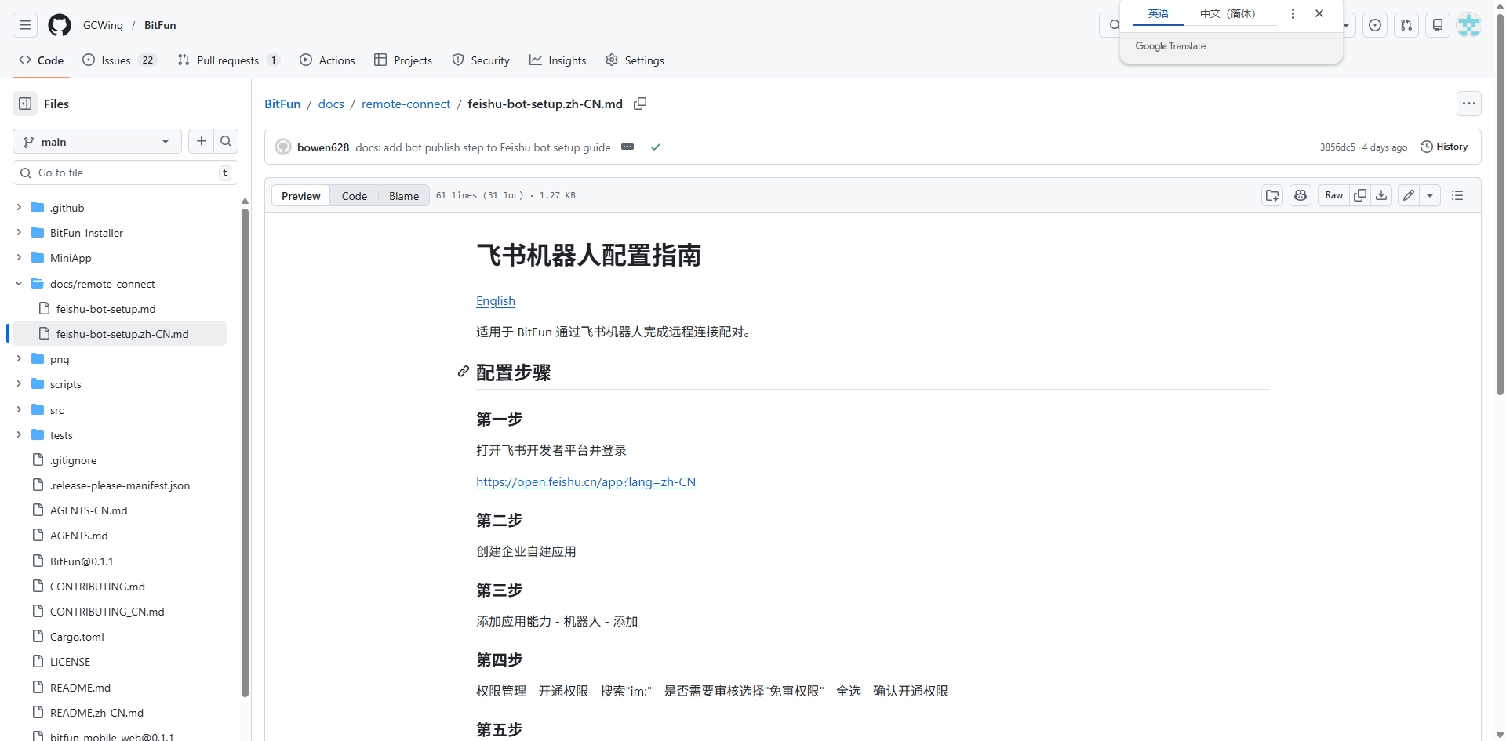
Task: Switch file view to Blame
Action: click(x=404, y=196)
